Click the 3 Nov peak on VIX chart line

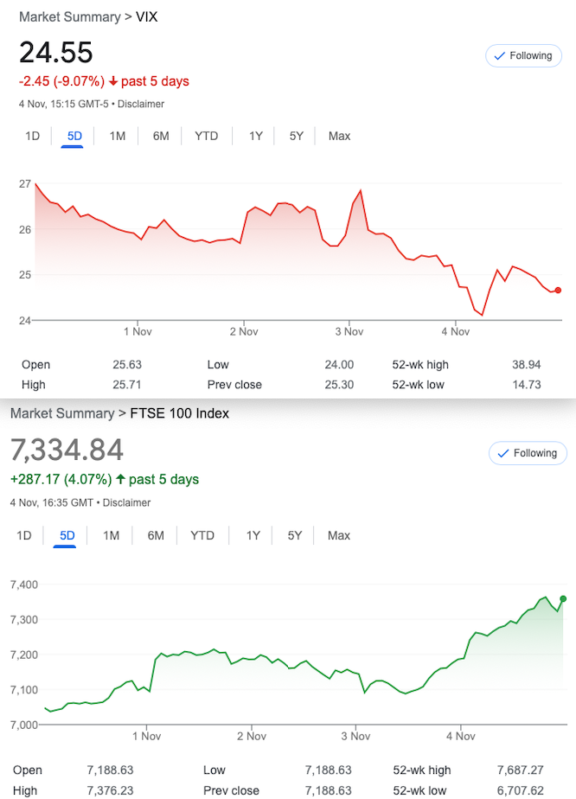tap(361, 191)
